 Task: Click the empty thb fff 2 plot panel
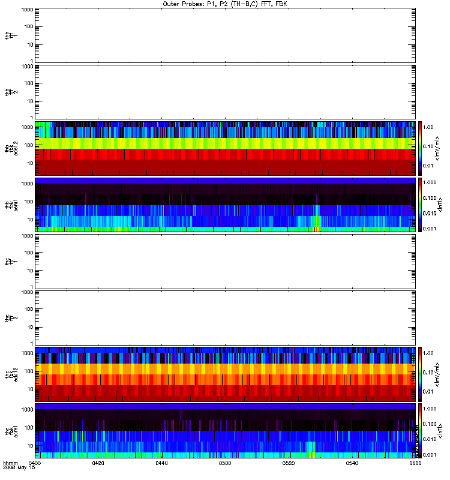point(225,92)
